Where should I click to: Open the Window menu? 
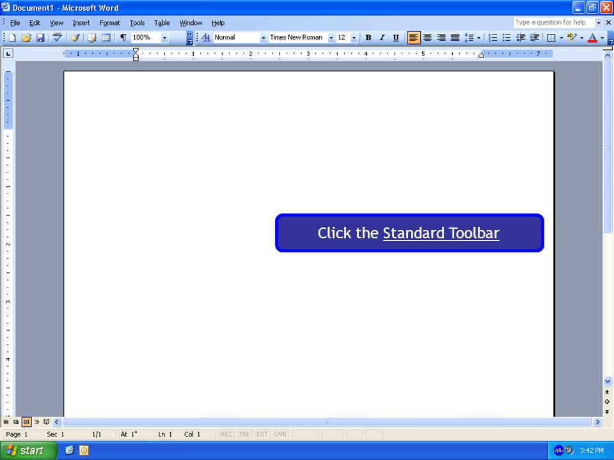click(x=191, y=23)
